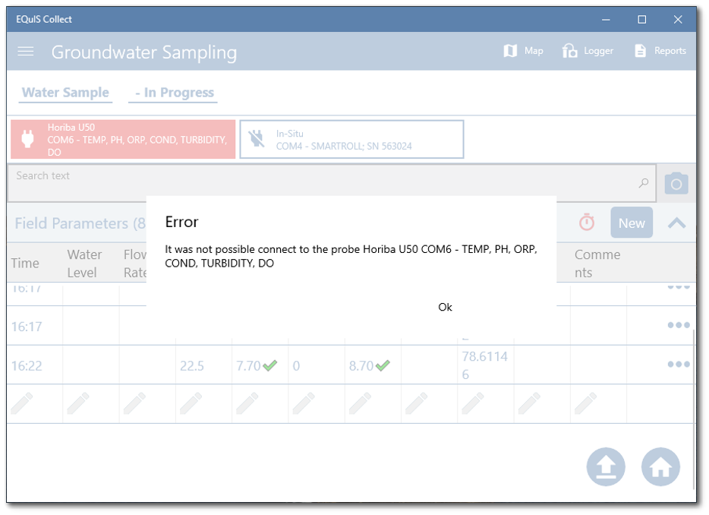Open the Water Sample link
This screenshot has height=515, width=709.
(65, 93)
